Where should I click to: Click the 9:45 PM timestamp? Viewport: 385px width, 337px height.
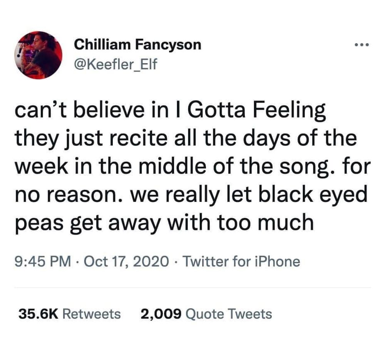43,262
